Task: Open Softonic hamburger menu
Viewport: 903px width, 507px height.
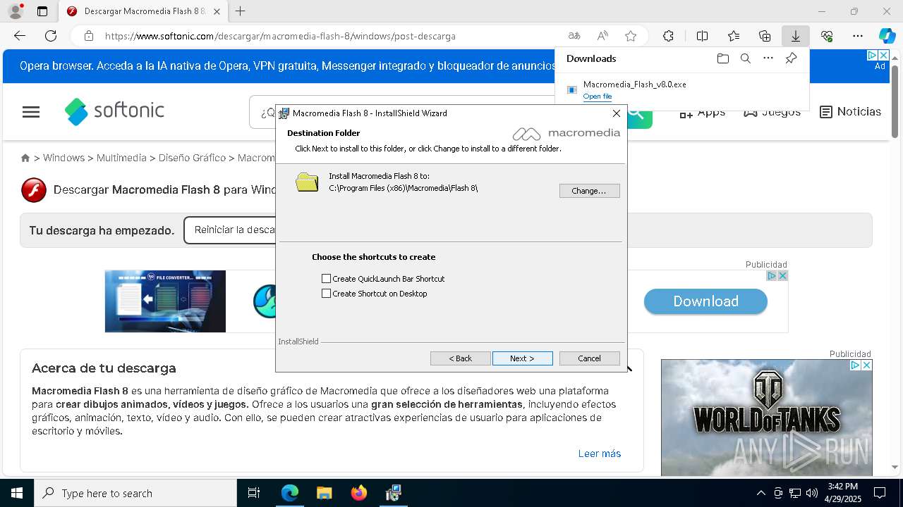Action: tap(31, 112)
